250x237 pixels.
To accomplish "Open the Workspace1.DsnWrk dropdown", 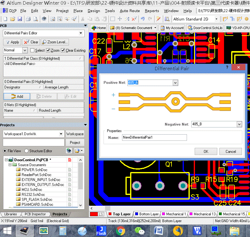I will point(61,134).
